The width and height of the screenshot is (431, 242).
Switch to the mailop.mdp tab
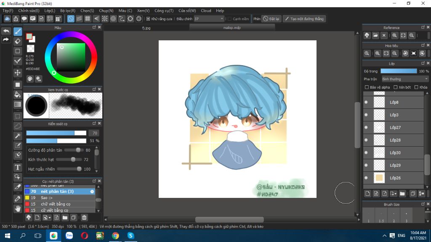232,28
